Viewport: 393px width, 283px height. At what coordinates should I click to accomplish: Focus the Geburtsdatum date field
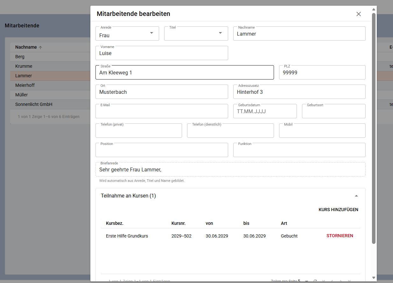click(x=265, y=111)
